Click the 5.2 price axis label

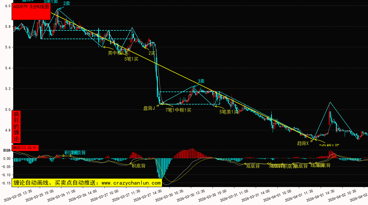click(x=7, y=89)
